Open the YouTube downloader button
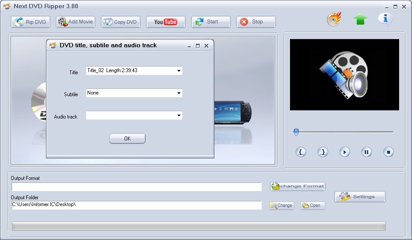 (165, 22)
